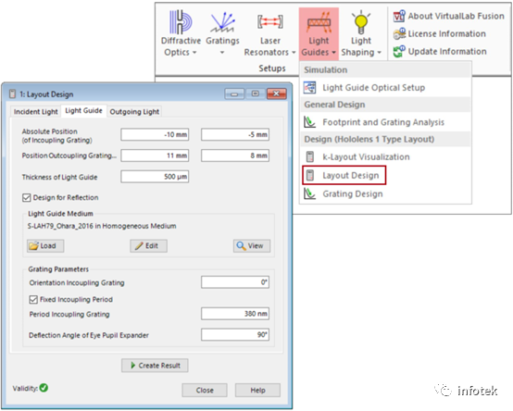Image resolution: width=513 pixels, height=411 pixels.
Task: Uncheck the Fixed Incoupling Period checkbox
Action: click(33, 300)
